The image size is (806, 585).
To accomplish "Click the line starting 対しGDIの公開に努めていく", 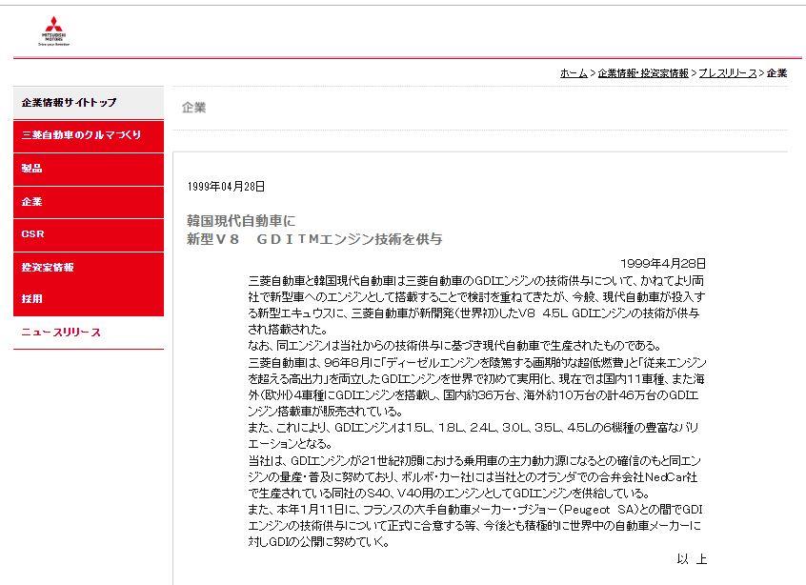I will pos(319,542).
